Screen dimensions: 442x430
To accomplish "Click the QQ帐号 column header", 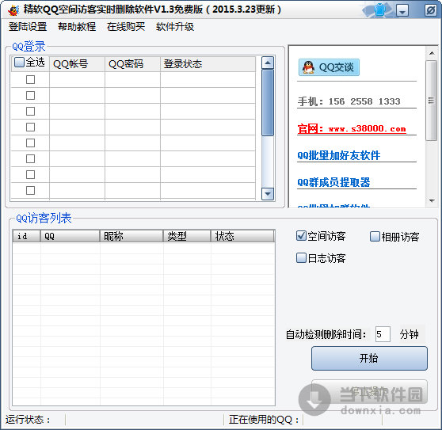I will point(77,64).
